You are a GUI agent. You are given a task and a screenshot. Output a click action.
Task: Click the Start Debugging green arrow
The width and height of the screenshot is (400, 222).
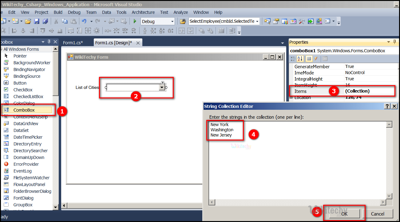135,21
